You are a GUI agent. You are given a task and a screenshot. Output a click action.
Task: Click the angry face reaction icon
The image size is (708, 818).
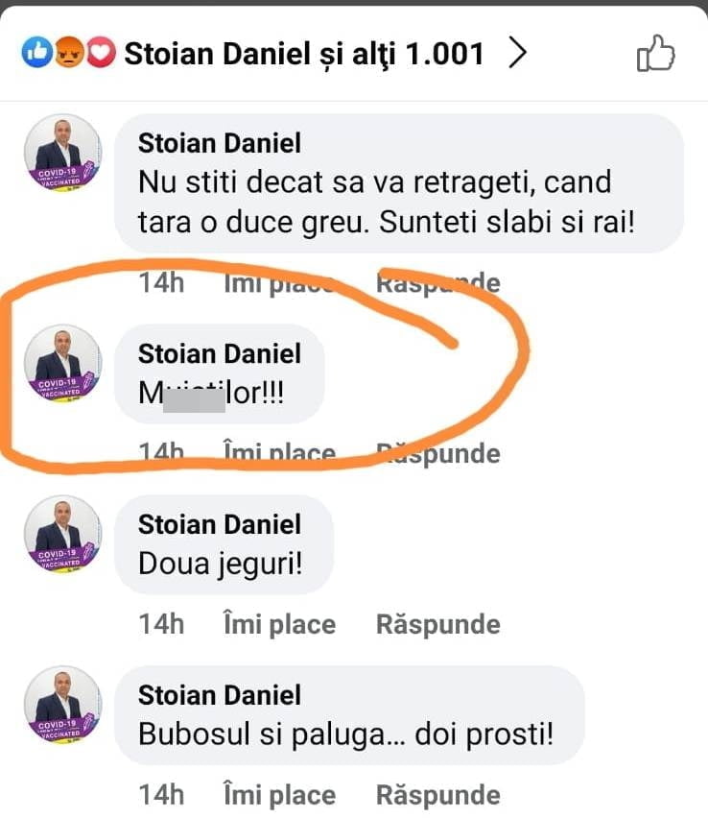pyautogui.click(x=69, y=55)
